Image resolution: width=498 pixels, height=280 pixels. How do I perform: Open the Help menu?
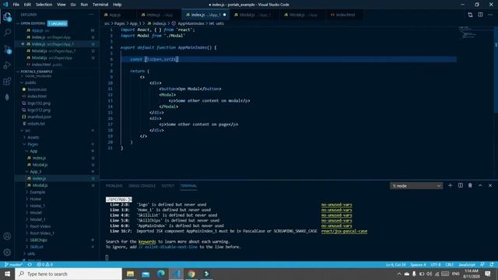point(117,5)
